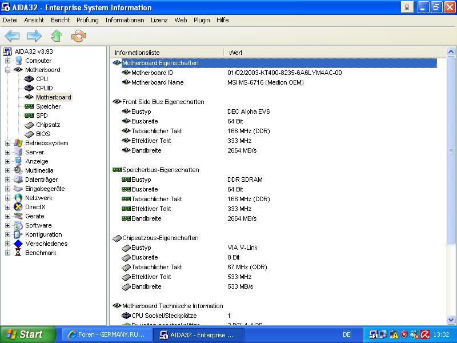Go up one level with green arrow
Image resolution: width=457 pixels, height=343 pixels.
pyautogui.click(x=57, y=36)
